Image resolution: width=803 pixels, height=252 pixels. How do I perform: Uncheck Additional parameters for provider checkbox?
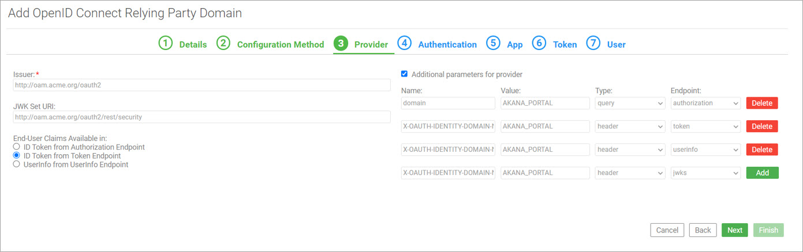click(404, 74)
